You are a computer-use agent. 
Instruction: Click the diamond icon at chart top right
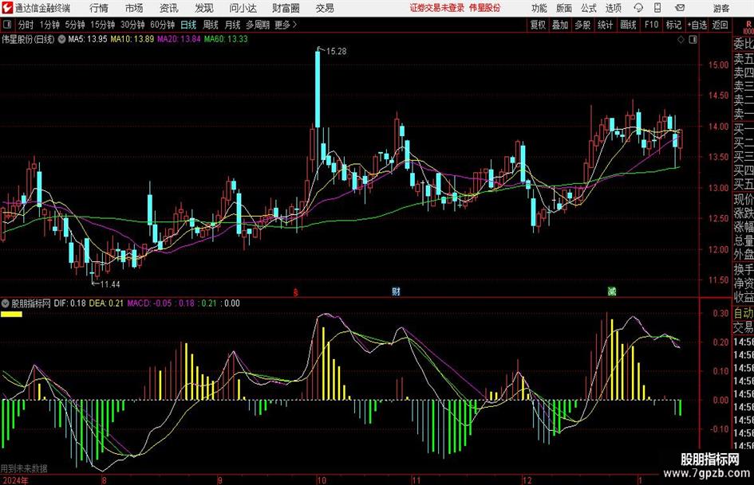(x=681, y=40)
